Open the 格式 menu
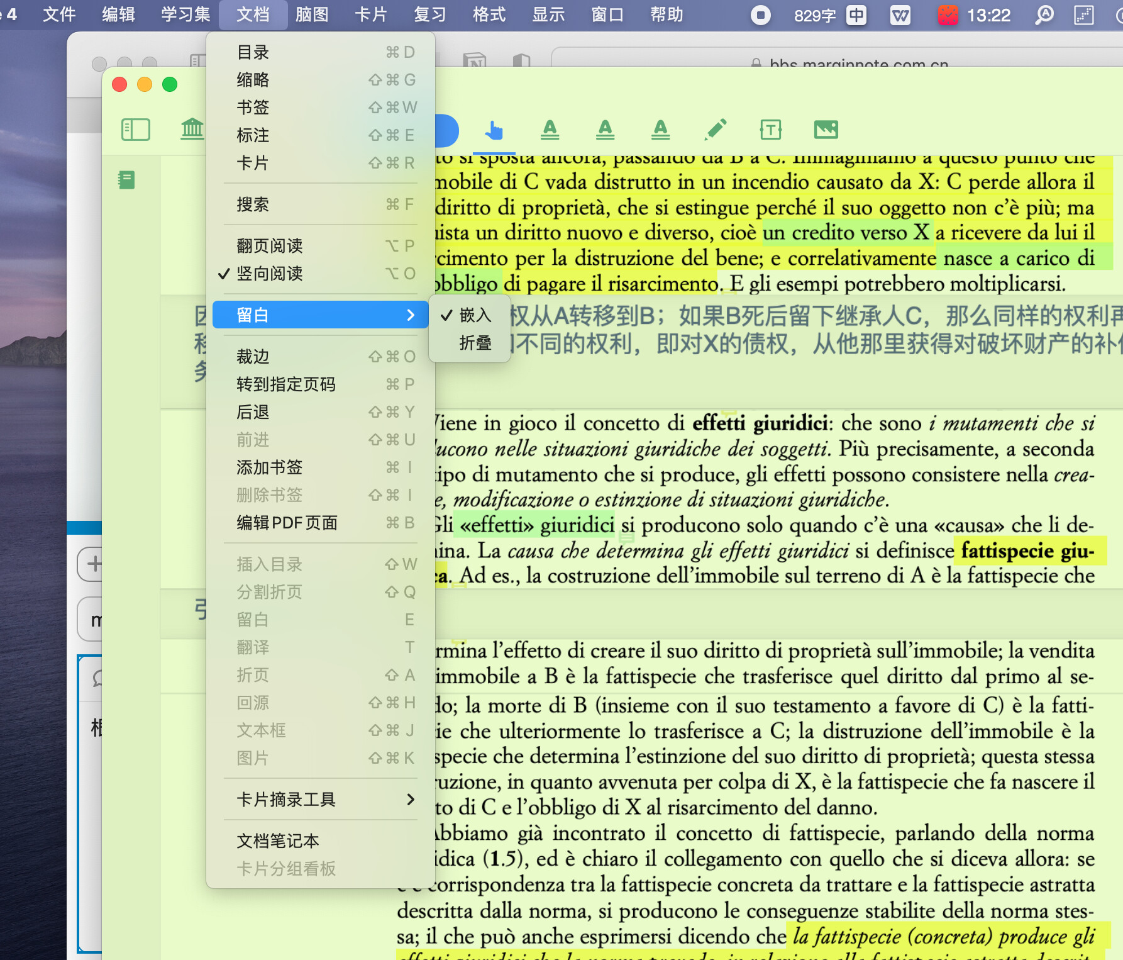Image resolution: width=1123 pixels, height=960 pixels. coord(489,14)
